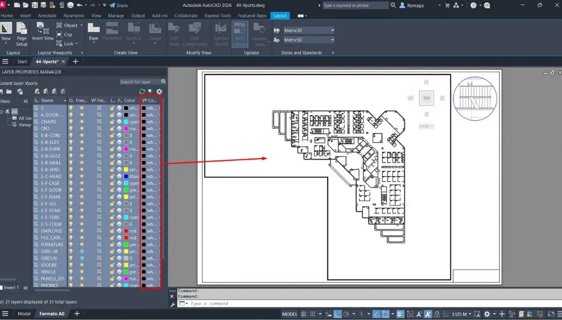Image resolution: width=562 pixels, height=320 pixels.
Task: Click the TOP face of the ViewCube
Action: click(427, 98)
